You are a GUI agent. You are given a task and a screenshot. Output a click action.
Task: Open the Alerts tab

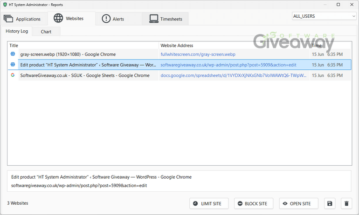(118, 19)
